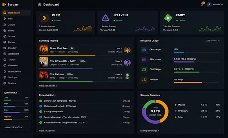Click the Sonarr download info icon
228x138 pixels.
[x=41, y=117]
